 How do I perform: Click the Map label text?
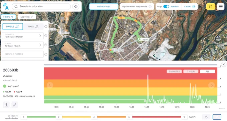159,7
